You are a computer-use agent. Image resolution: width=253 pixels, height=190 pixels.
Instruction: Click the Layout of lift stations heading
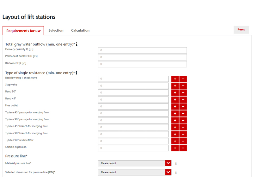point(29,17)
